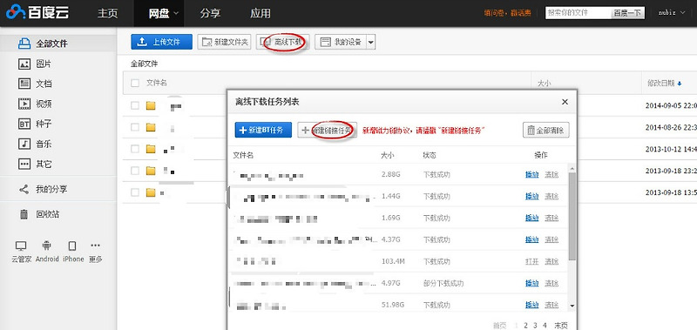Click the 百度一下 search button
Image resolution: width=697 pixels, height=330 pixels.
(x=628, y=13)
